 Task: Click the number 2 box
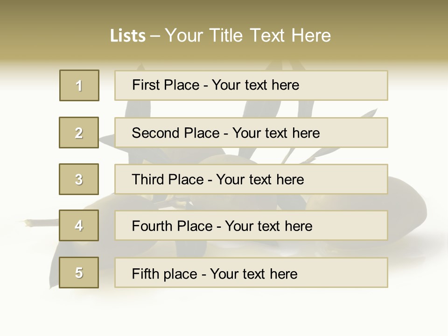(x=79, y=133)
